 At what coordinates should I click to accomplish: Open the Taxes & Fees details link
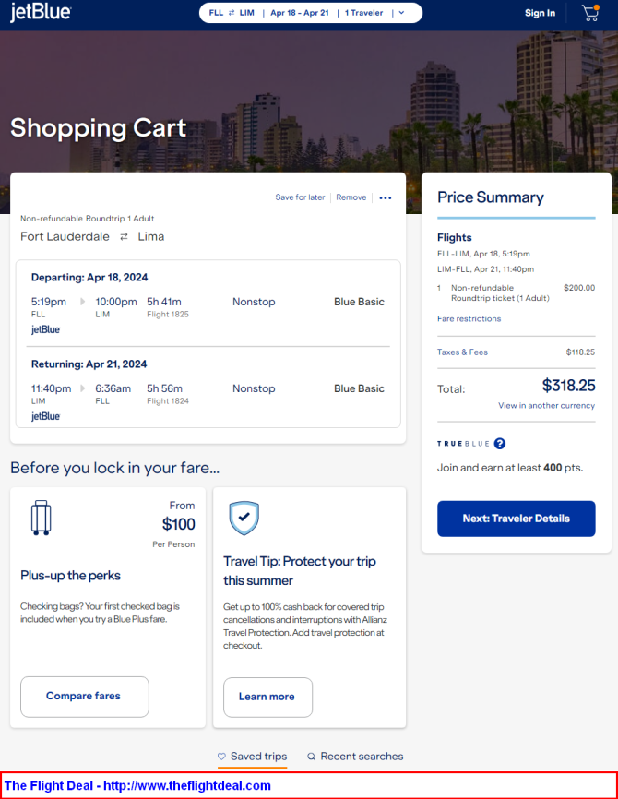coord(462,352)
